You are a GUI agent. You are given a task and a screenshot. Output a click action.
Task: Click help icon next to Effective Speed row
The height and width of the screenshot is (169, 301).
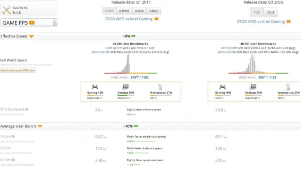point(26,109)
